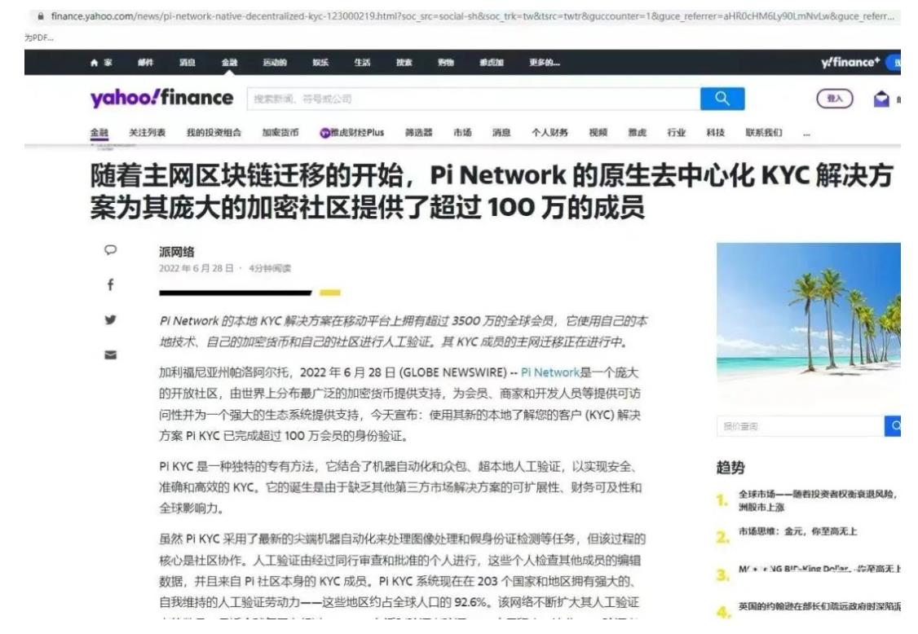Select the underlined 金融 tab below the search box
The height and width of the screenshot is (634, 918).
99,133
